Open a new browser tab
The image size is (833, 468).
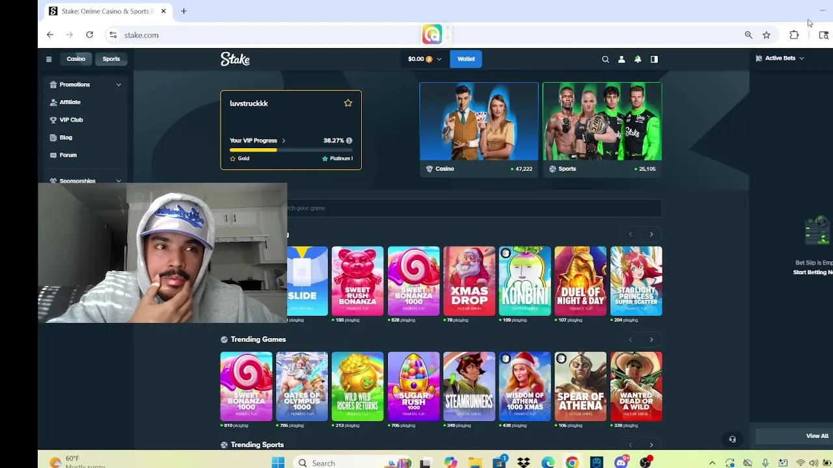184,11
